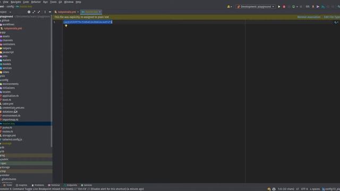Screen dimensions: 340x191
Task: Select workflows folder in project tree
Action: (x=8, y=24)
